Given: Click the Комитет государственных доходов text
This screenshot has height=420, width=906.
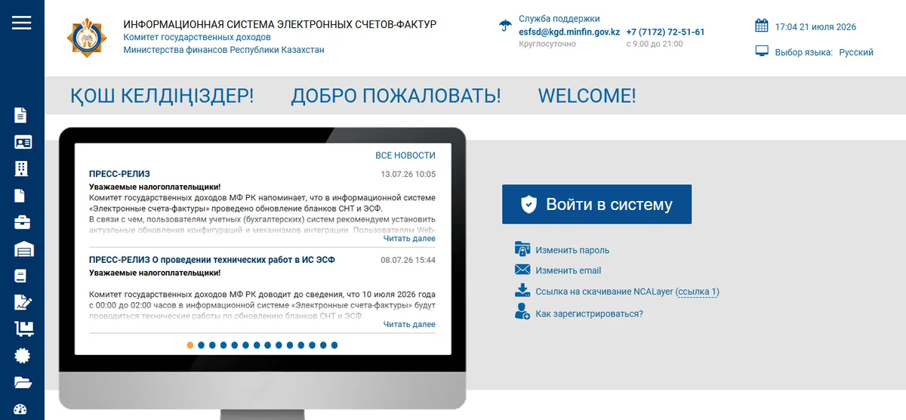Looking at the screenshot, I should (x=197, y=37).
